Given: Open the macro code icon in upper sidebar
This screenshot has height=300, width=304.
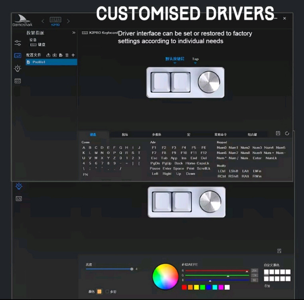Looking at the screenshot, I should (x=18, y=81).
